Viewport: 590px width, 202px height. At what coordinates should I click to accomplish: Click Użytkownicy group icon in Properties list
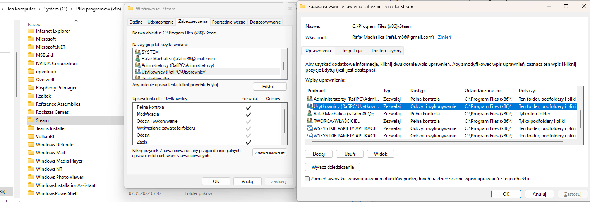click(137, 72)
